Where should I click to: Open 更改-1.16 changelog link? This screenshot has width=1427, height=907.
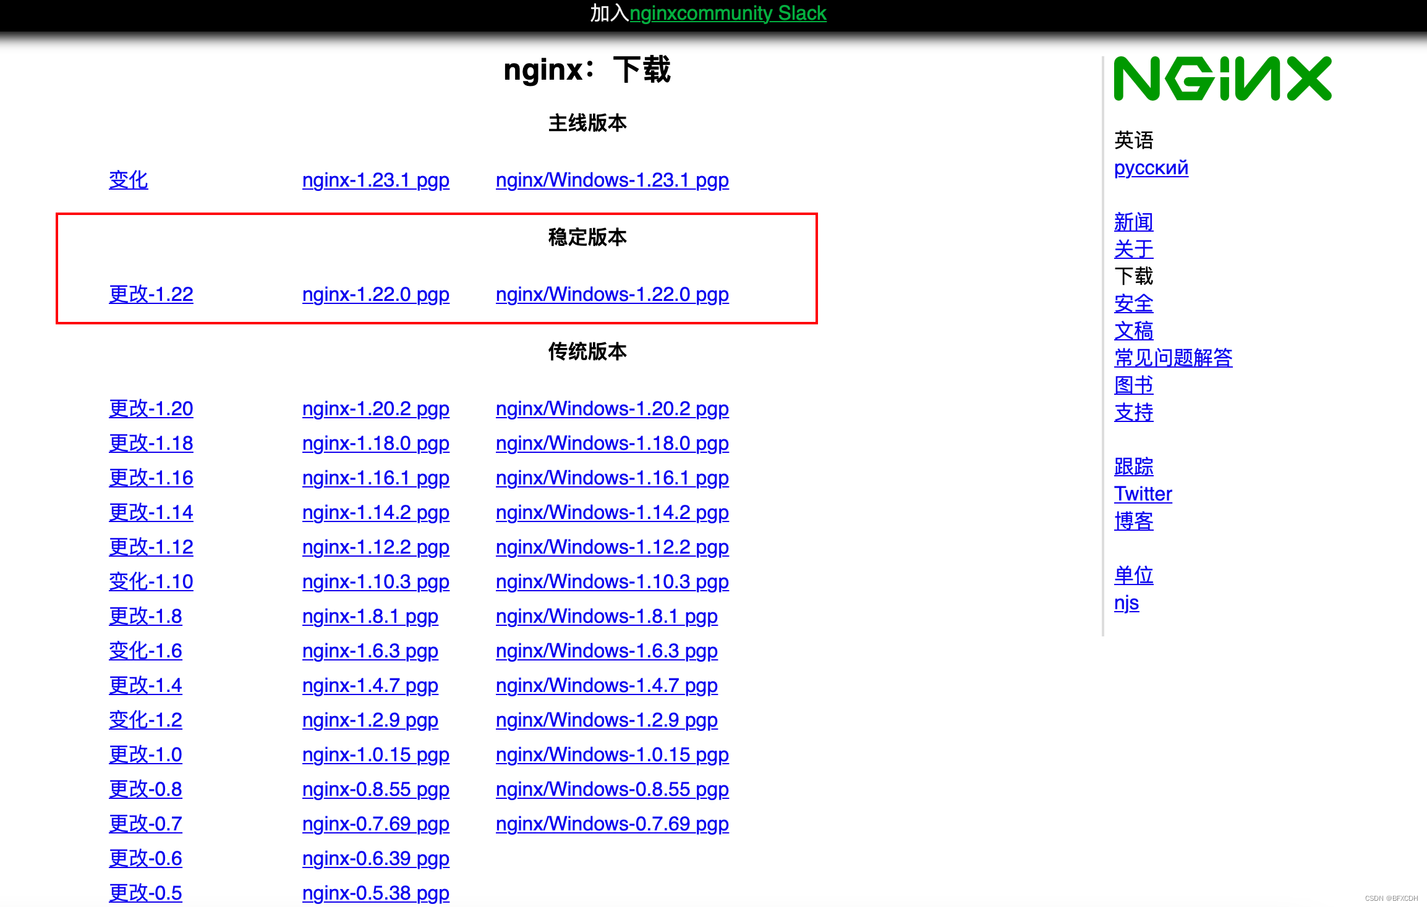[151, 478]
